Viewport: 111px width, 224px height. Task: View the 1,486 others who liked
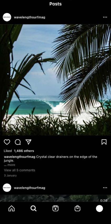(24, 151)
